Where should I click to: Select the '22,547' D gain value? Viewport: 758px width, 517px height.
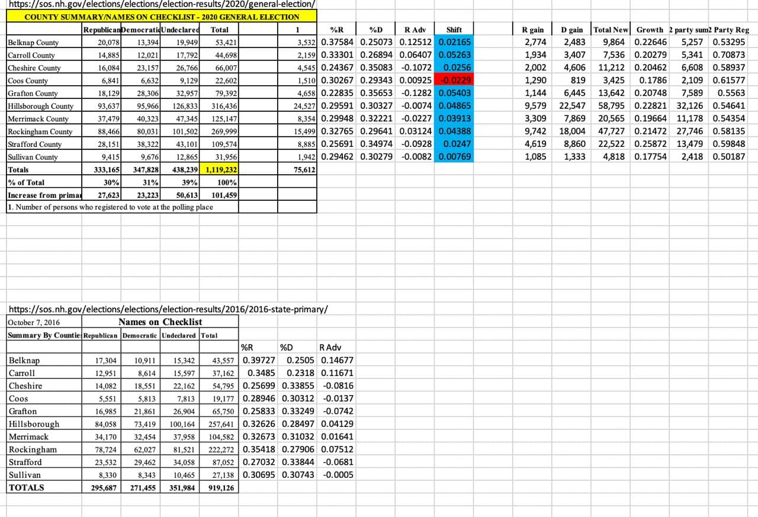click(x=571, y=106)
